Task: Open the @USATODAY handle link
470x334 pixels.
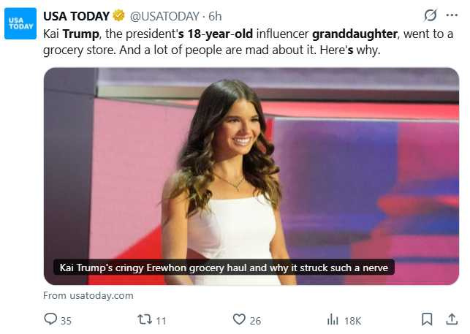Action: [165, 15]
